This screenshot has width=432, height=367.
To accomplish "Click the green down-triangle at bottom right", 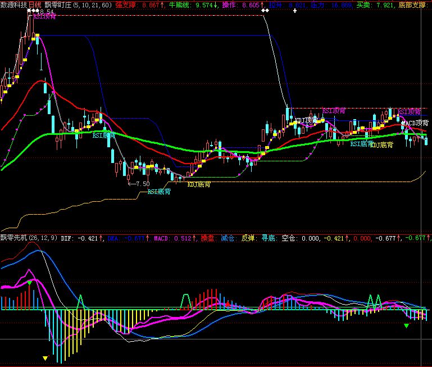I will tap(406, 326).
